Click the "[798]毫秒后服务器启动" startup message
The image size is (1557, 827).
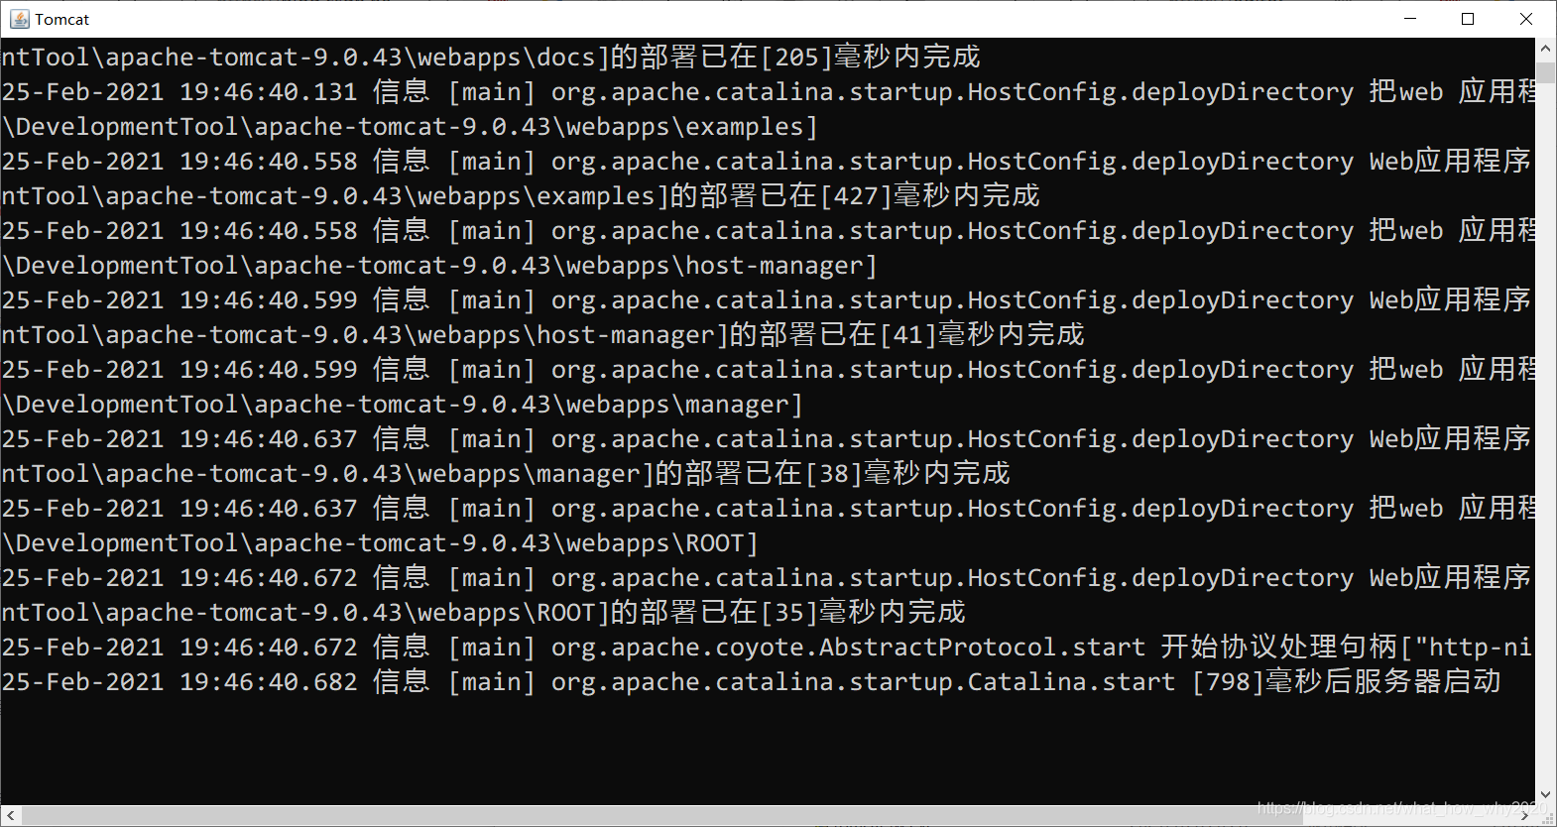(1346, 682)
